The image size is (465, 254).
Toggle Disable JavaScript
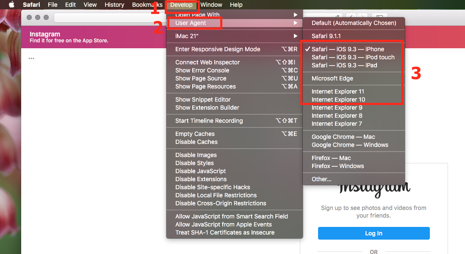235,171
